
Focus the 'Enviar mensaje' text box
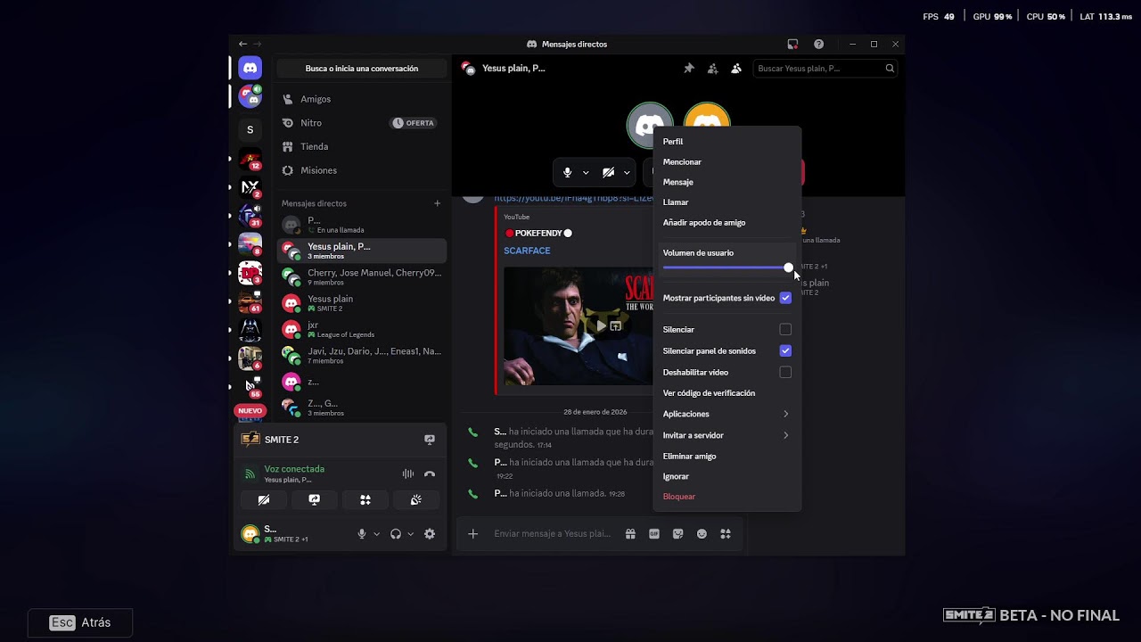(552, 534)
